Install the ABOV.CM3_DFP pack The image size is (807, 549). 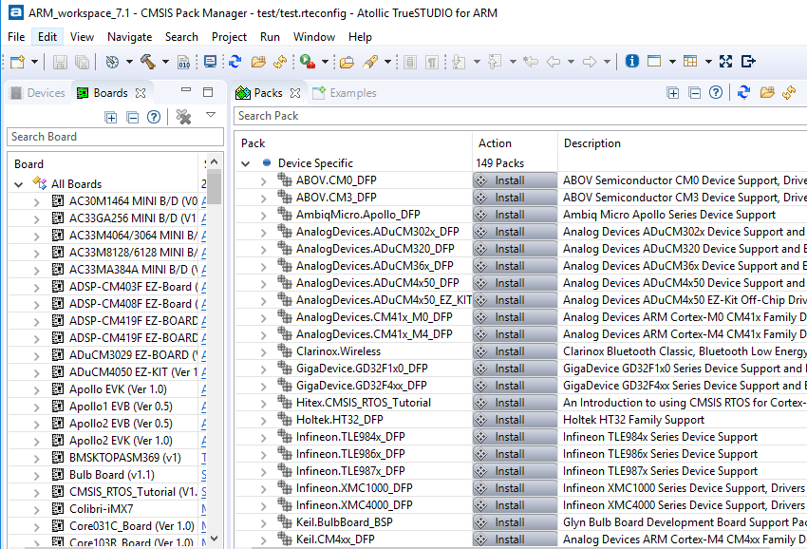click(515, 198)
